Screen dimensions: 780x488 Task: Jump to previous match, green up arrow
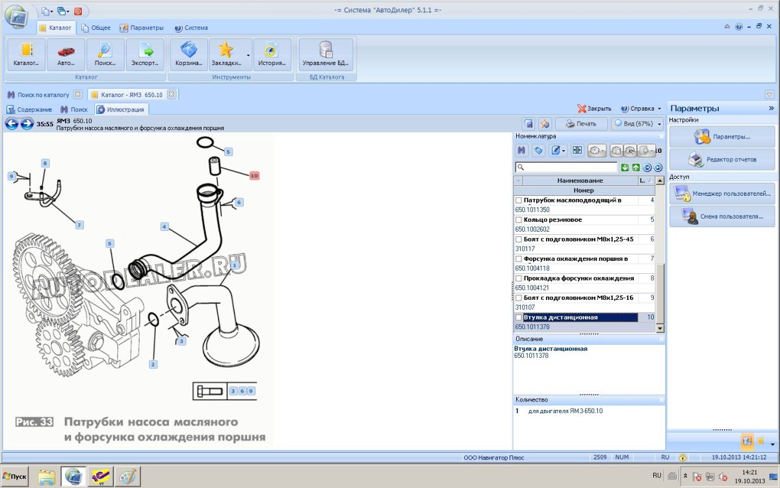click(636, 167)
